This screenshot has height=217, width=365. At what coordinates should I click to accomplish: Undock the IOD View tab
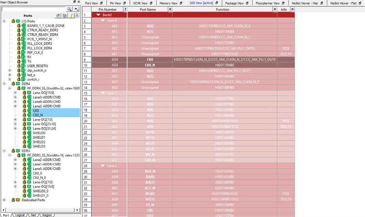pyautogui.click(x=217, y=3)
